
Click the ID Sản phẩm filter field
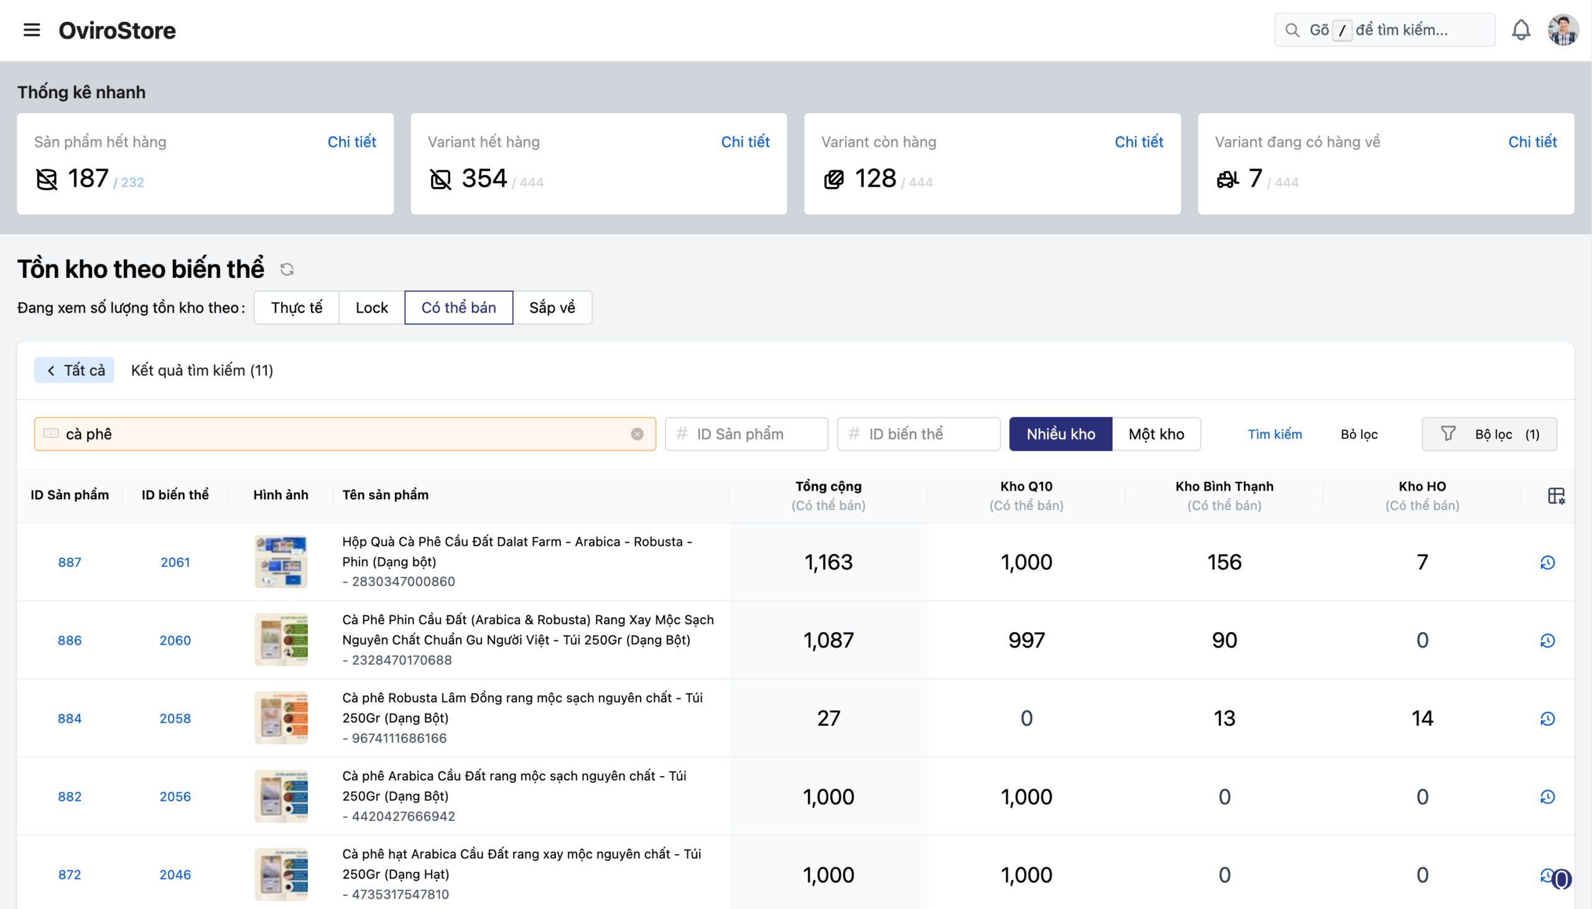pyautogui.click(x=747, y=434)
